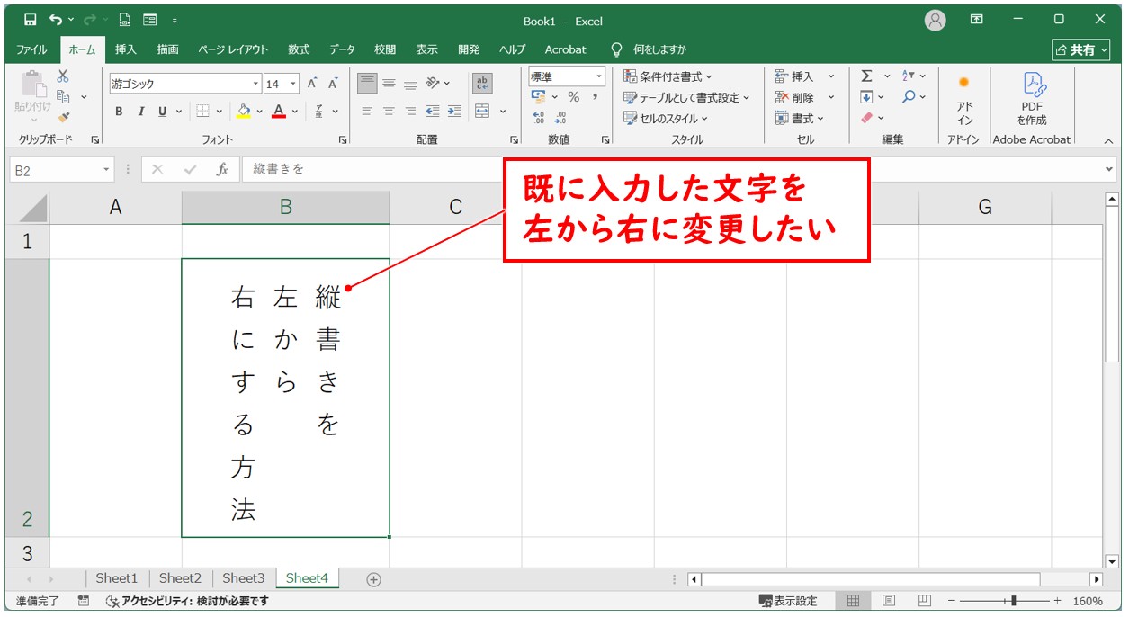Click the Decrease Decimal icon
The width and height of the screenshot is (1129, 617).
click(x=560, y=118)
